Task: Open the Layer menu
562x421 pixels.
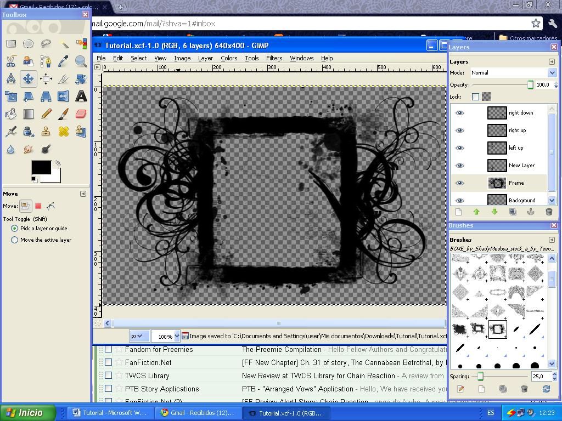Action: point(205,58)
